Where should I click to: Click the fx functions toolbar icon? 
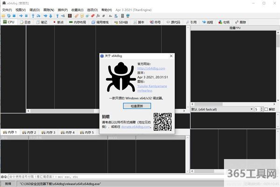tap(98, 15)
